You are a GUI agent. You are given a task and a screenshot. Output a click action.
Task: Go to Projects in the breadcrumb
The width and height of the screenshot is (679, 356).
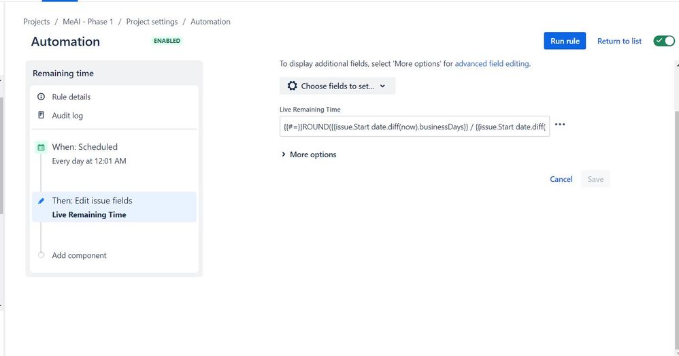36,22
